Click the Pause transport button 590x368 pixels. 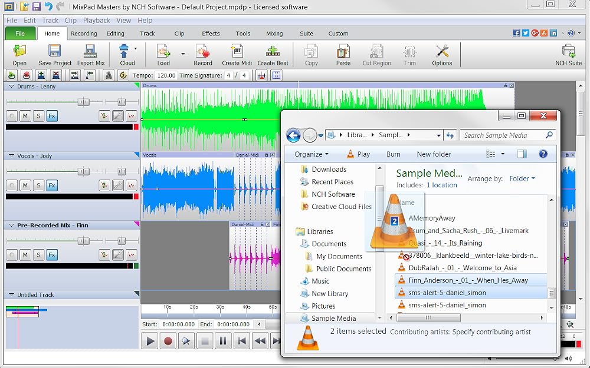(x=223, y=341)
